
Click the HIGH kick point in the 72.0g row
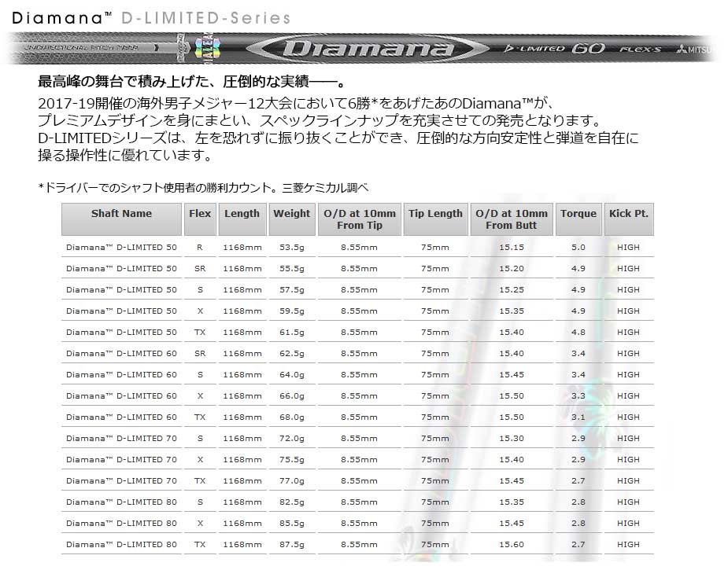[629, 439]
